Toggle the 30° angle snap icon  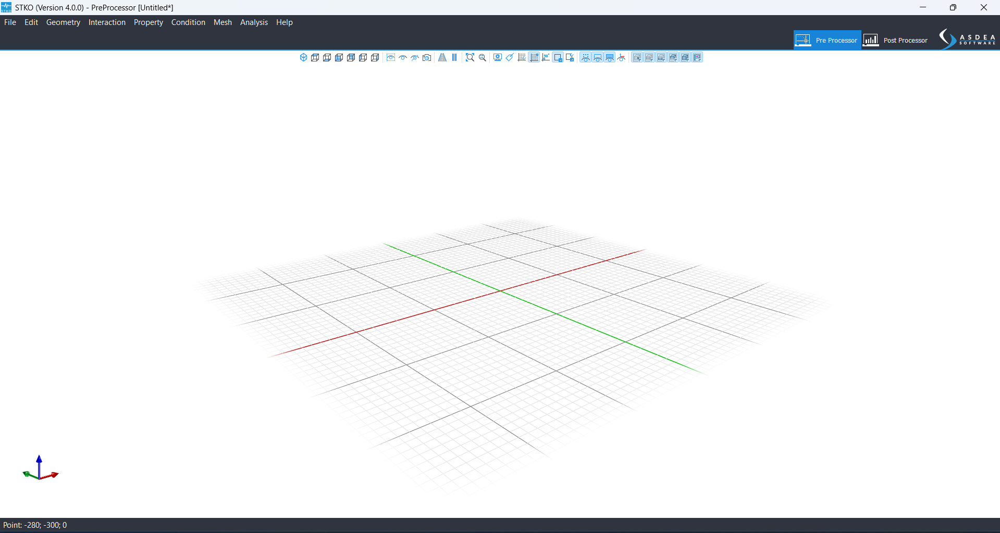(546, 57)
